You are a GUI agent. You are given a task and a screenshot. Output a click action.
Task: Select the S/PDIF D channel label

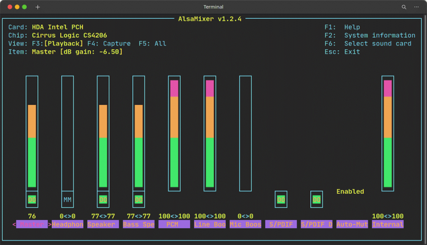[x=316, y=224]
